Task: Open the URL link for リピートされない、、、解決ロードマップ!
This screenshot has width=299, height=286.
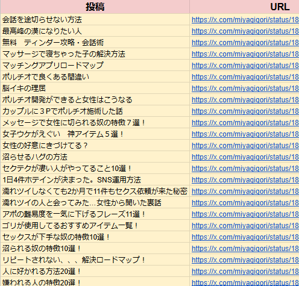Action: [245, 260]
